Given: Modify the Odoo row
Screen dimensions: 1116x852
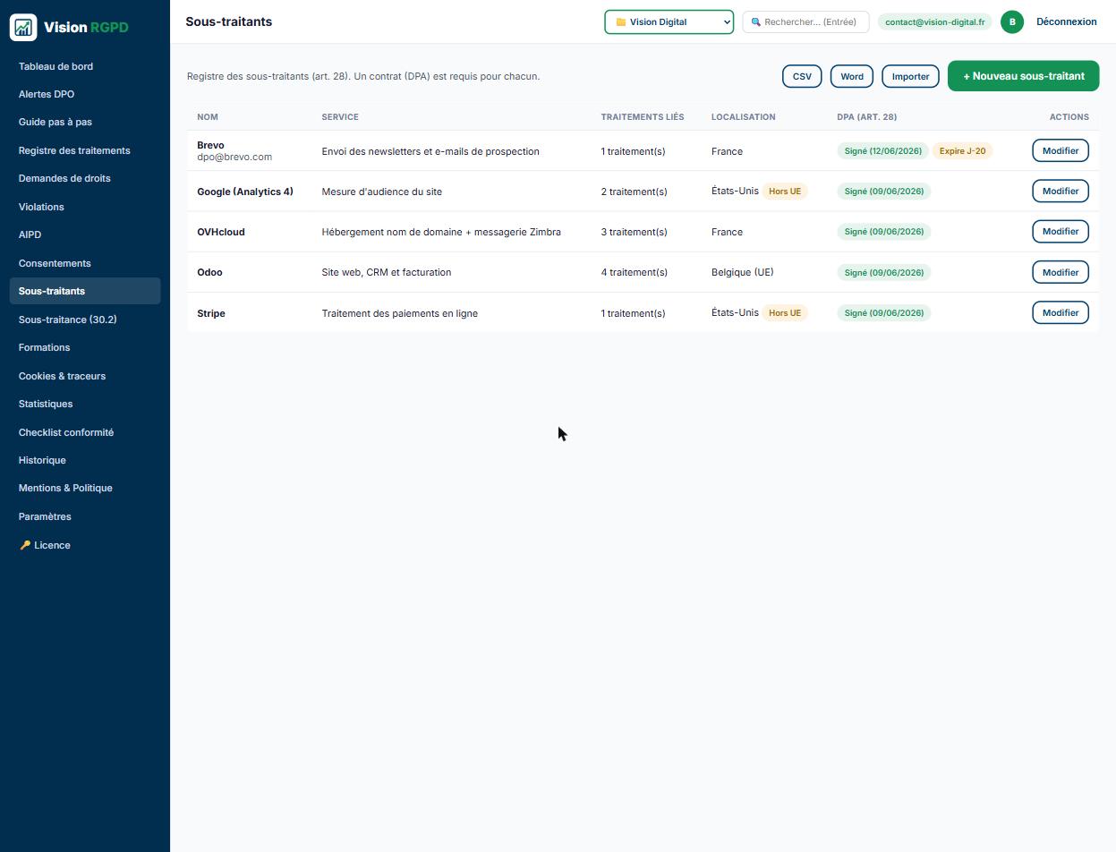Looking at the screenshot, I should click(1060, 272).
